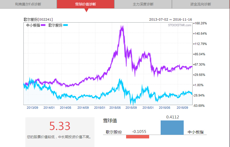This screenshot has height=147, width=230.
Task: Click the 雪球值 heading
Action: point(110,121)
